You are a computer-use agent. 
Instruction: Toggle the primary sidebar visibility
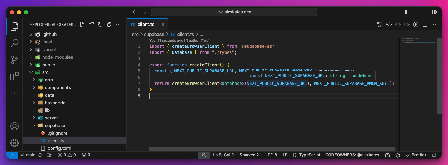(x=408, y=12)
